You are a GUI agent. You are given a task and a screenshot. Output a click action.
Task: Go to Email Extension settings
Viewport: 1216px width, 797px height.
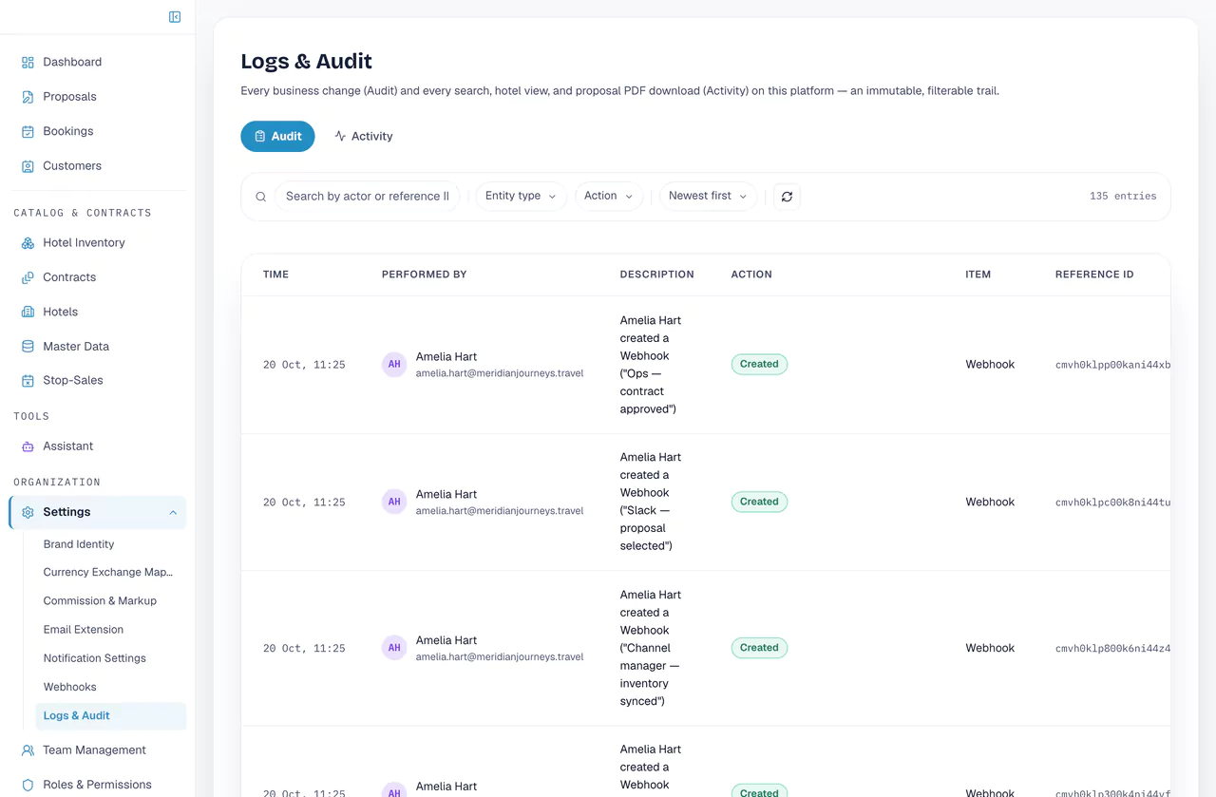pyautogui.click(x=84, y=629)
